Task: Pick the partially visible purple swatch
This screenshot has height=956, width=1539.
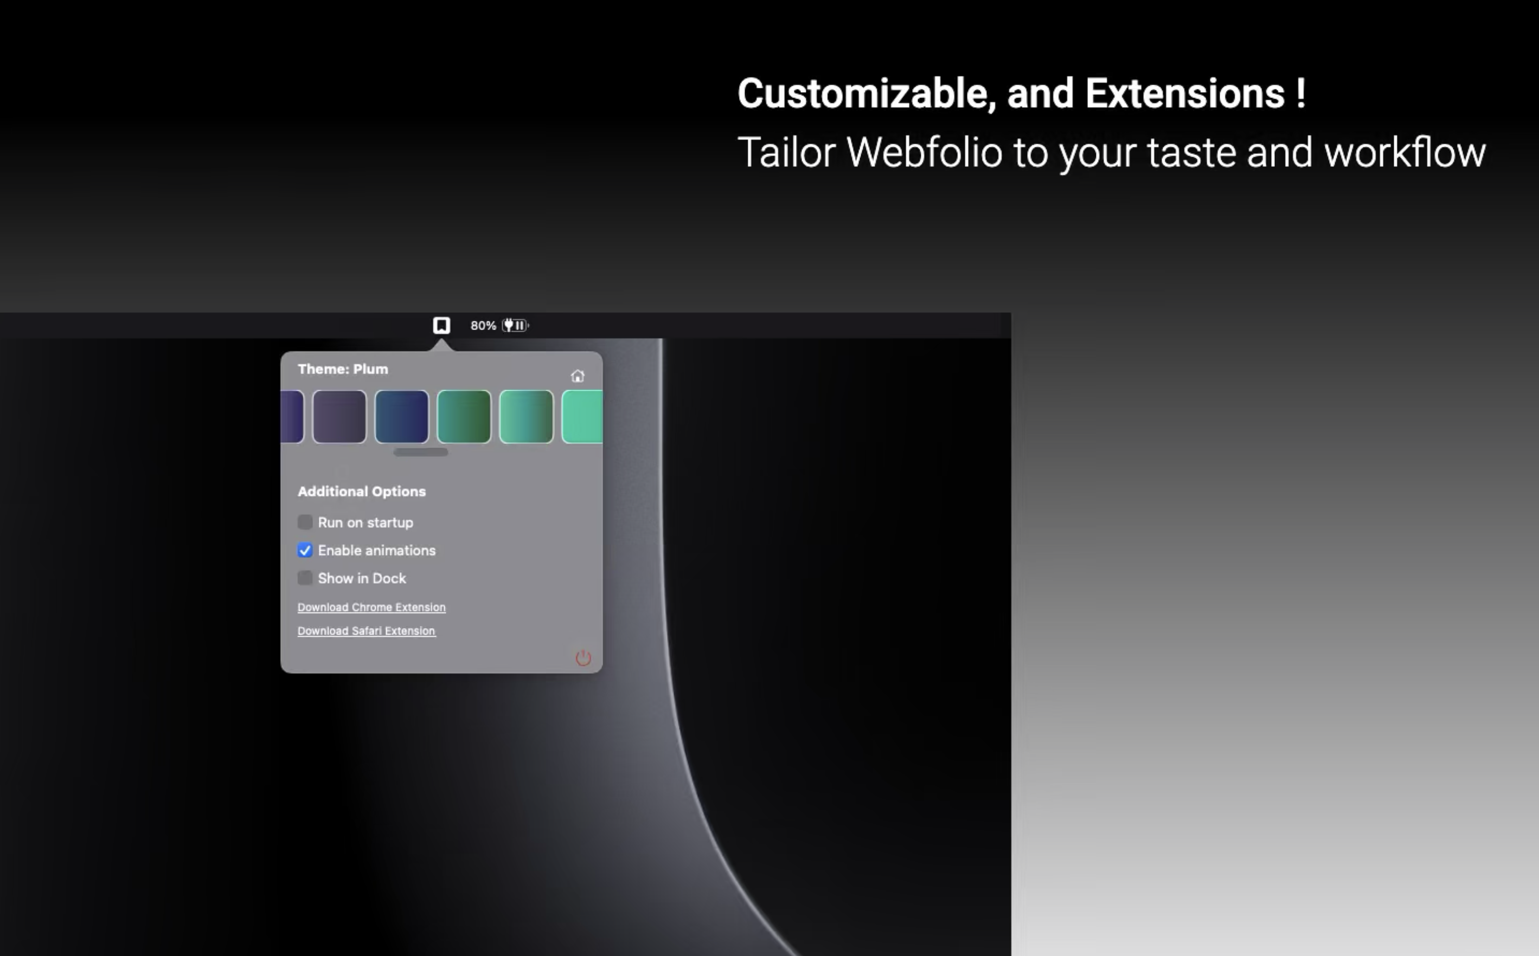Action: tap(292, 417)
